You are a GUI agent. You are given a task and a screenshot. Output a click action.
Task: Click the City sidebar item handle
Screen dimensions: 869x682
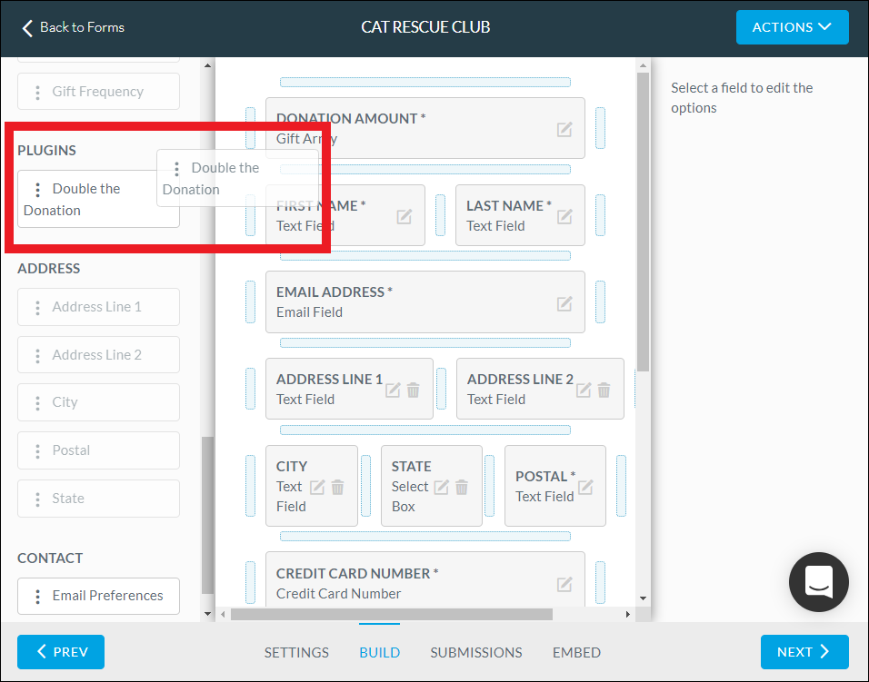tap(37, 403)
